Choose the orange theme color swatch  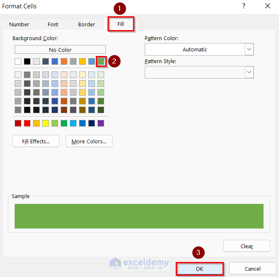pyautogui.click(x=64, y=61)
